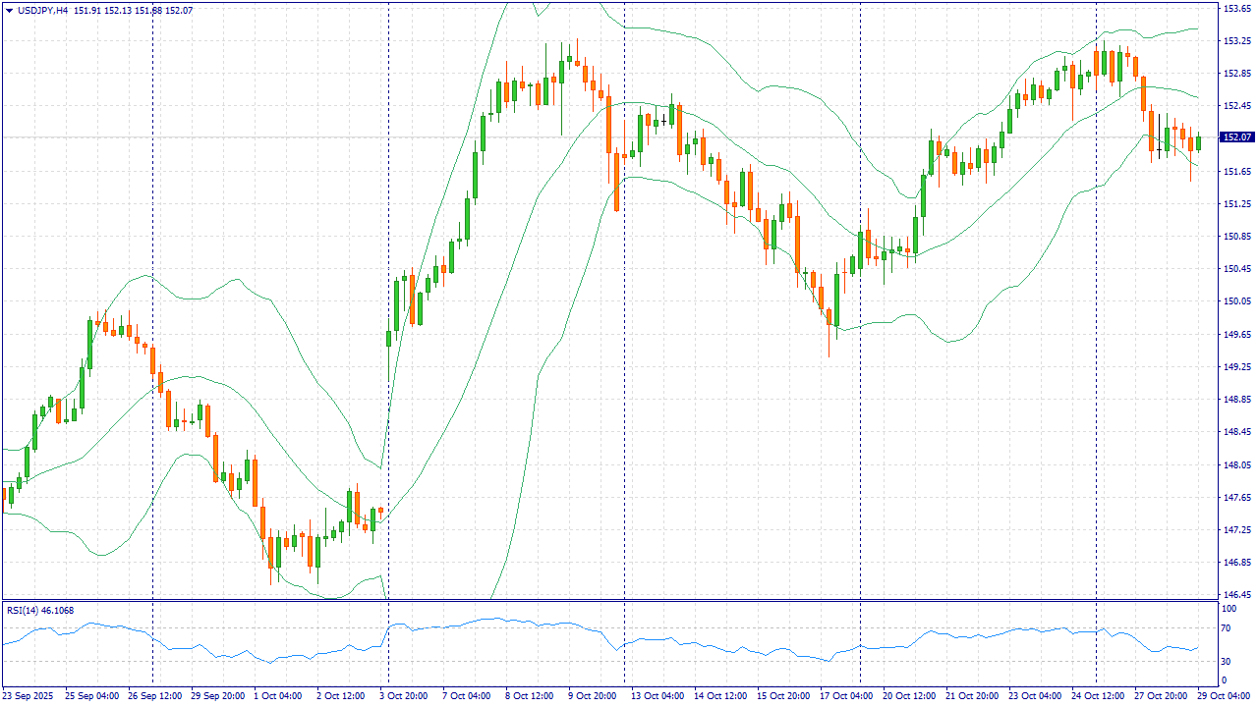The image size is (1258, 707).
Task: Click the USDJPY,H4 chart title text
Action: (41, 11)
